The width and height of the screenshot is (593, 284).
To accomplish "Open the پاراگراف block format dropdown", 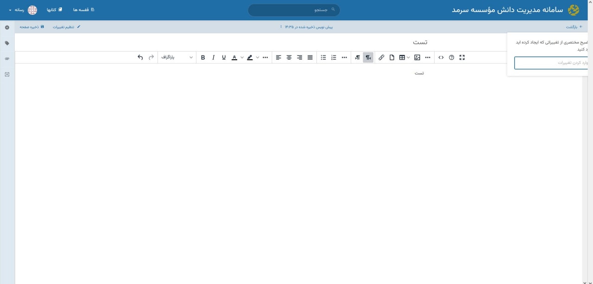I will point(177,57).
